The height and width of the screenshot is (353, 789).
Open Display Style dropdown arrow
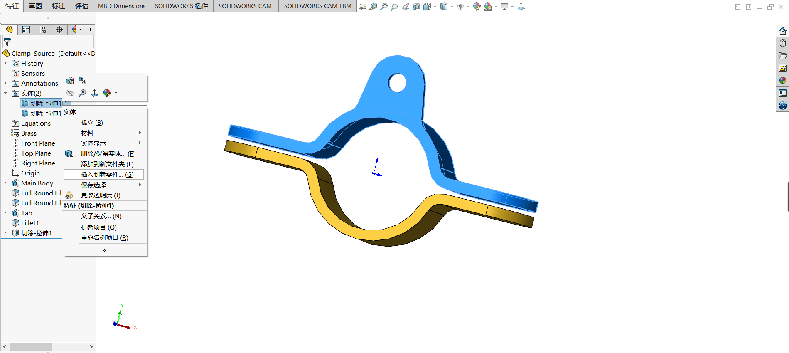pyautogui.click(x=452, y=7)
